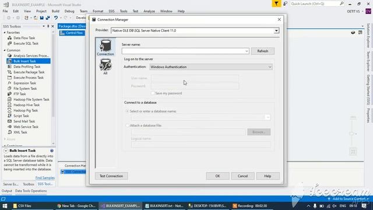
Task: Click the Send Mail Task icon
Action: pos(9,121)
